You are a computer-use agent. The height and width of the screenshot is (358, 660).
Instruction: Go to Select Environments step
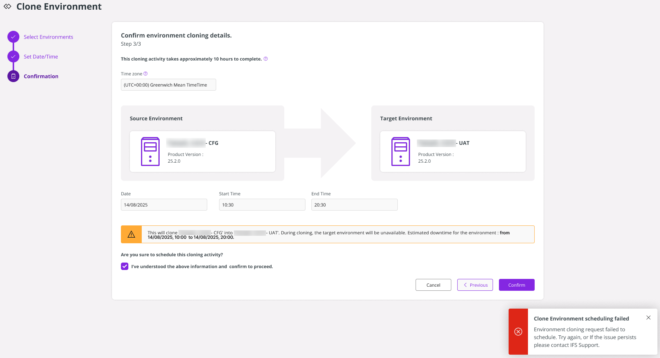pos(48,37)
